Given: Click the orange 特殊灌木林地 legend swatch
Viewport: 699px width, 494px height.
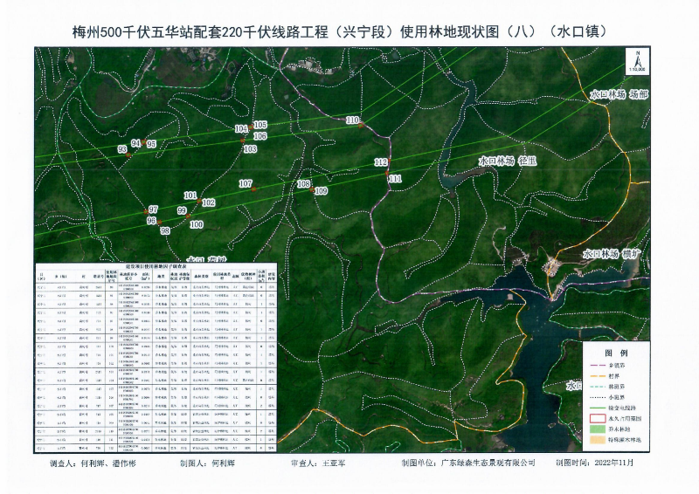Looking at the screenshot, I should (x=598, y=440).
